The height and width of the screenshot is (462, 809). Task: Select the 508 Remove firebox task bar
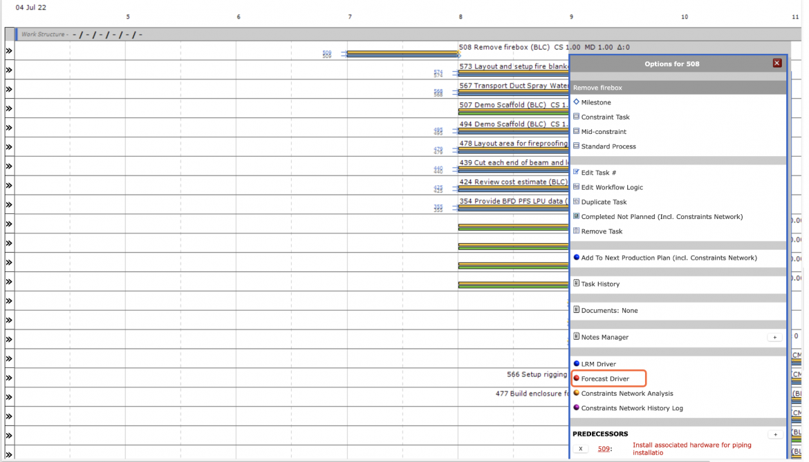click(x=402, y=54)
